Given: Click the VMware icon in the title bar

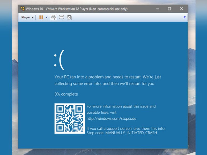Looking at the screenshot, I should [x=23, y=9].
